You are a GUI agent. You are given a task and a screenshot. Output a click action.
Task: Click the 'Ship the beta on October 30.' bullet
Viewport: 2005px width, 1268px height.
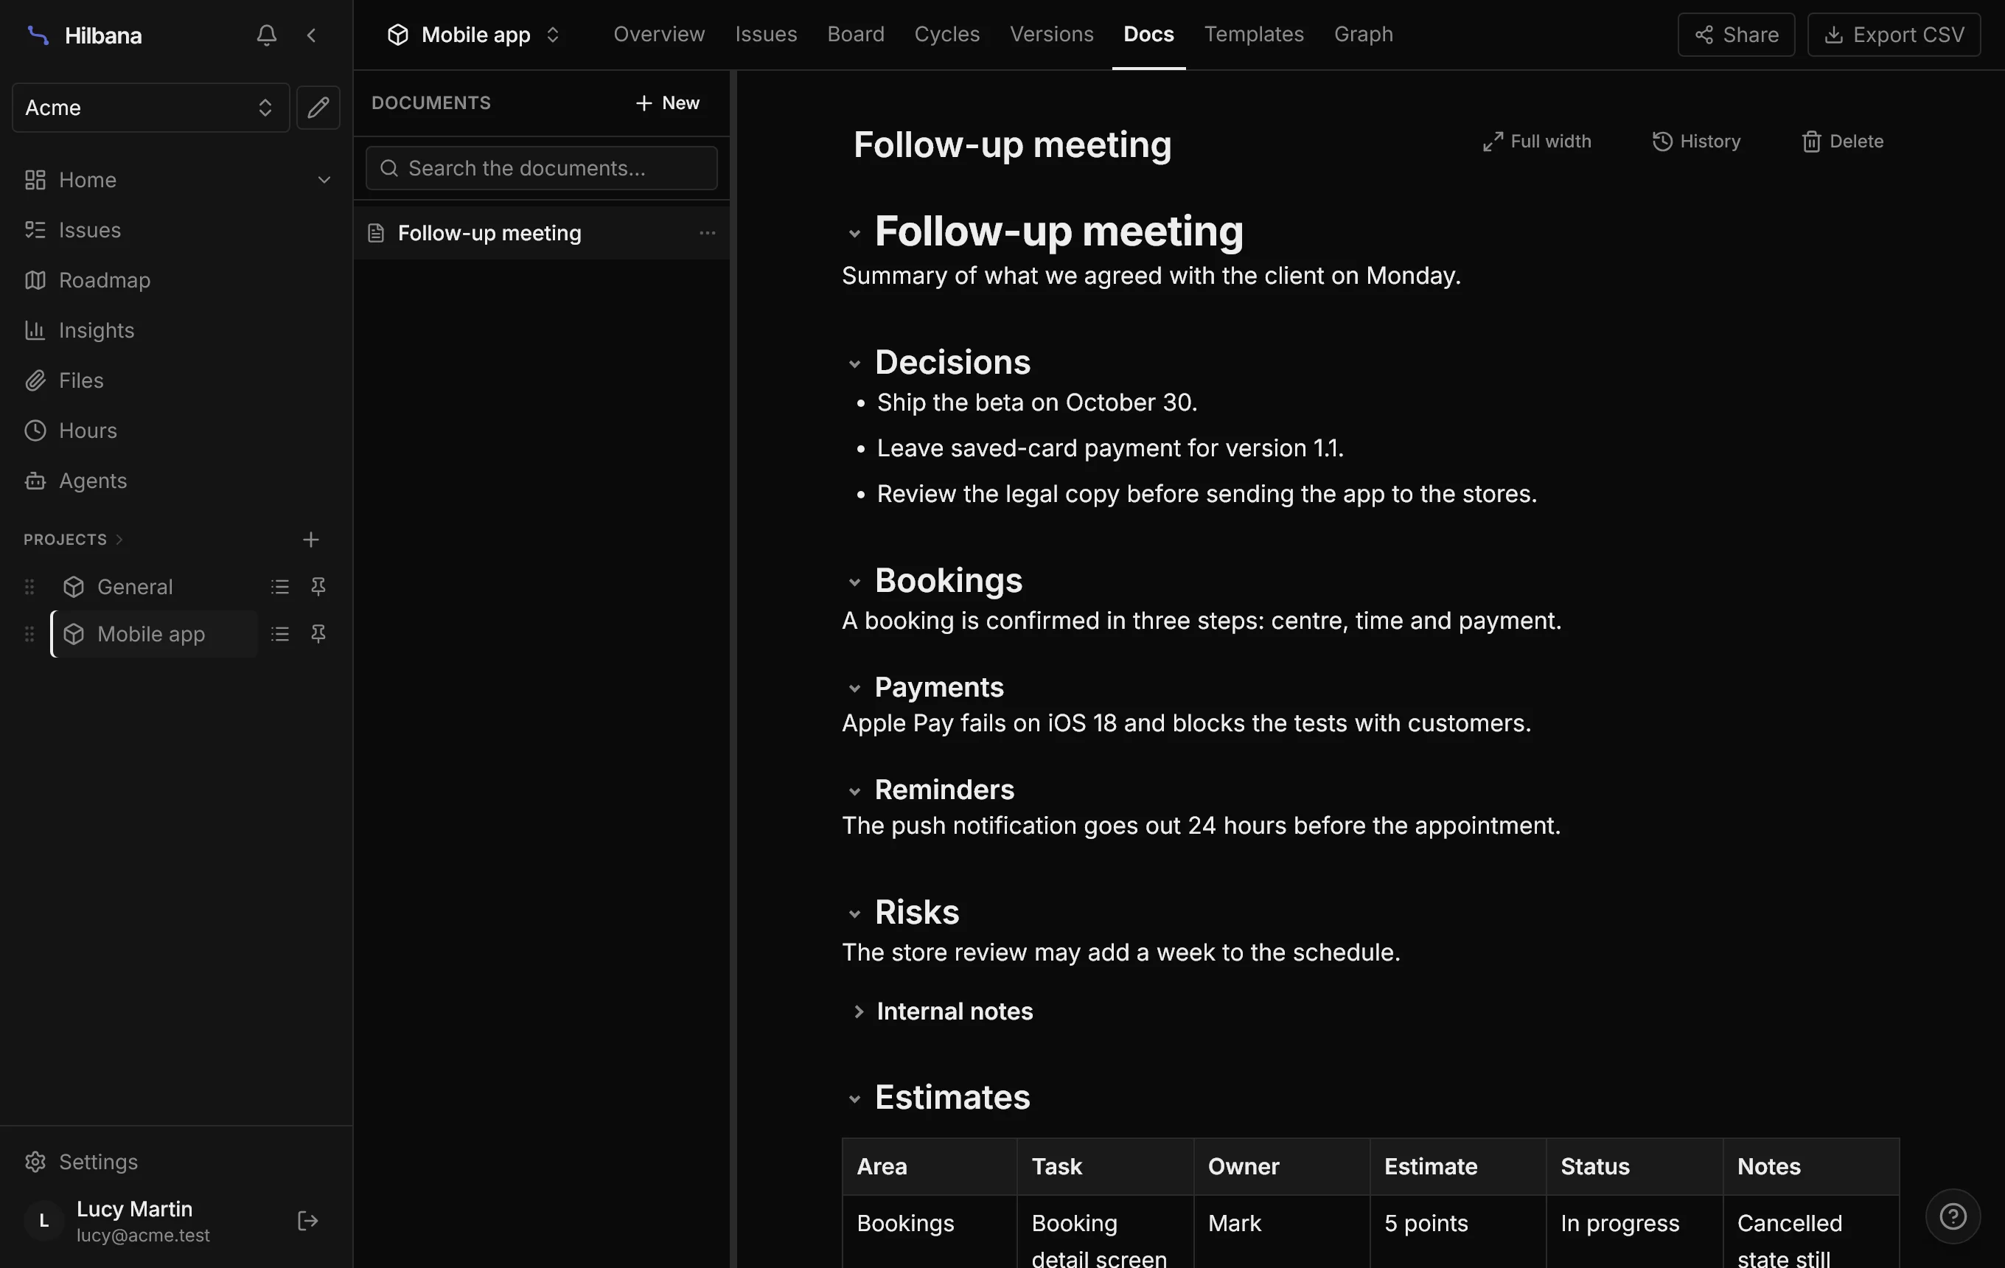click(x=1036, y=403)
